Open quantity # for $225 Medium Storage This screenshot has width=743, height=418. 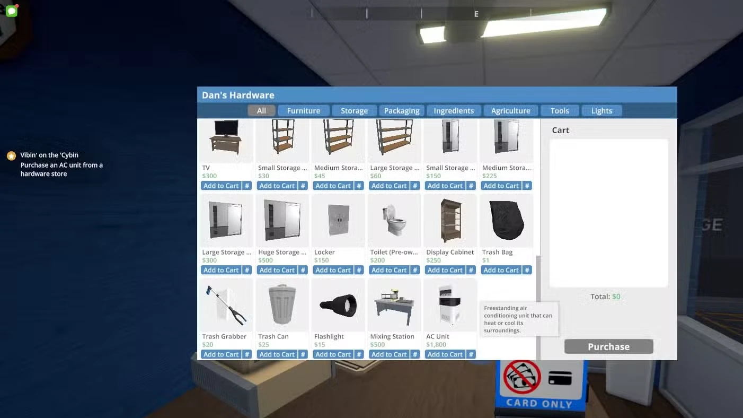pyautogui.click(x=527, y=186)
